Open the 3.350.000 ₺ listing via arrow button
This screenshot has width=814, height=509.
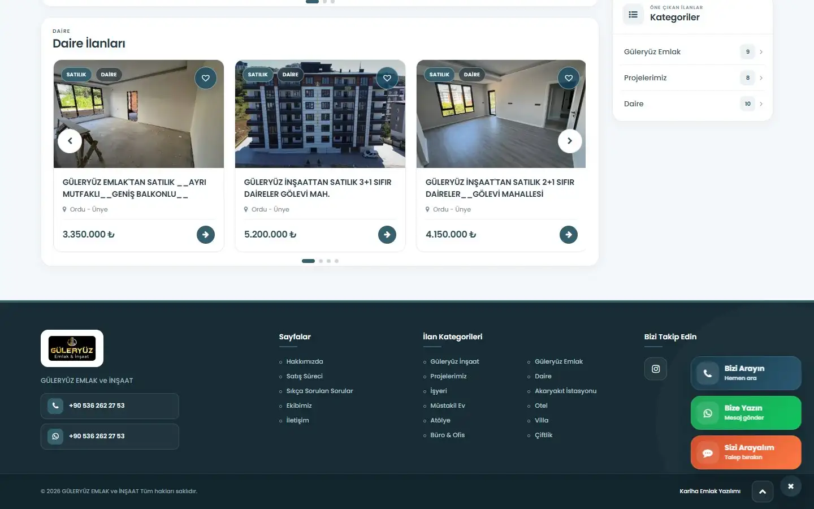point(206,235)
